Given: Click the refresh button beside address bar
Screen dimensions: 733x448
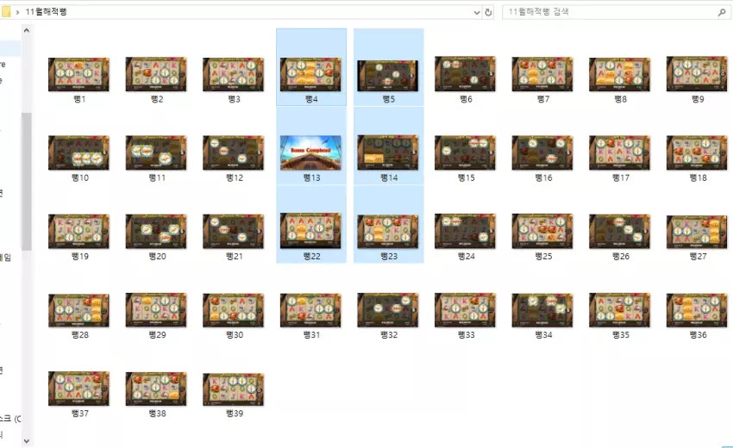Looking at the screenshot, I should point(488,12).
